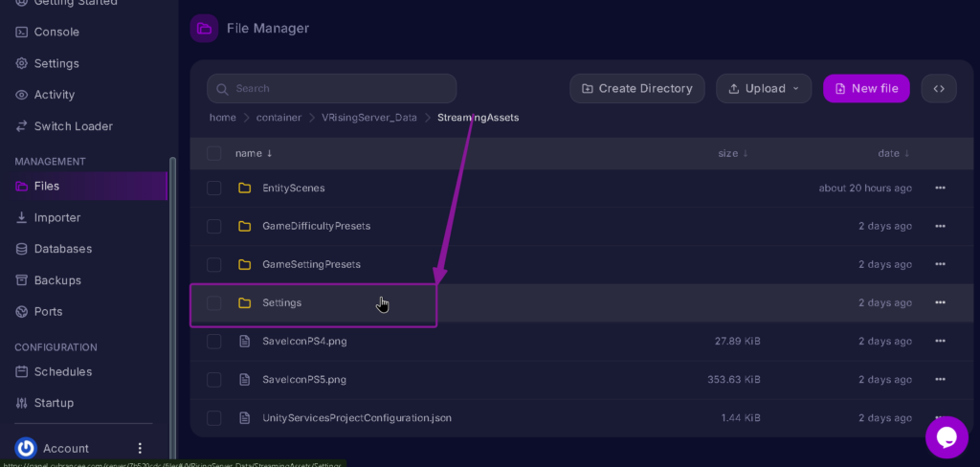Navigate to VRisingServer_Data breadcrumb
The width and height of the screenshot is (980, 467).
(x=369, y=118)
